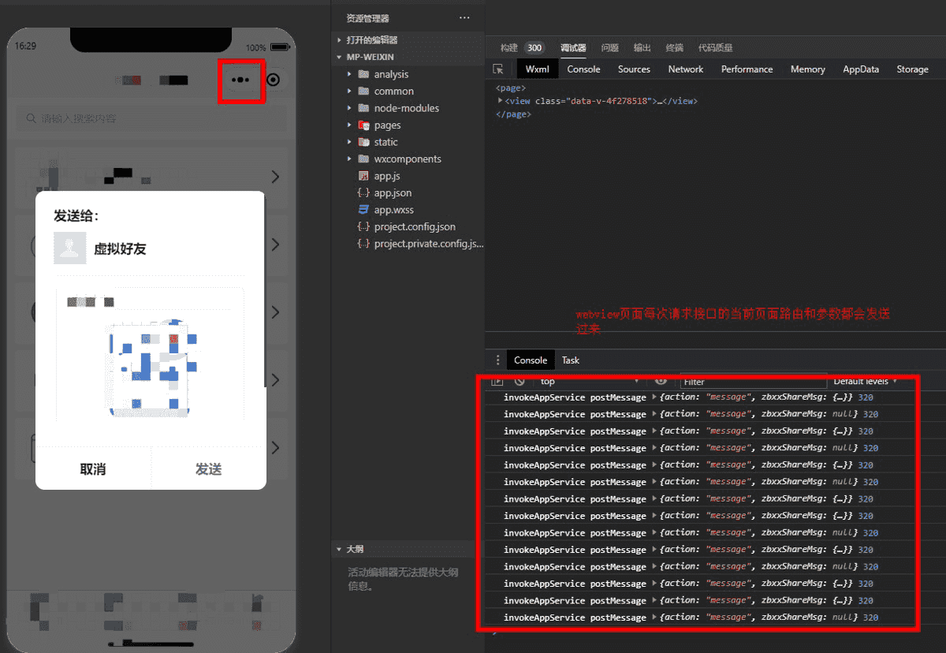946x653 pixels.
Task: Select the drawer Task tab
Action: pyautogui.click(x=571, y=360)
